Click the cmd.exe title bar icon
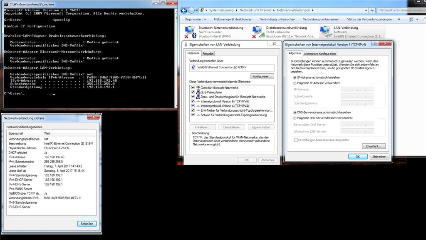 [x=6, y=4]
